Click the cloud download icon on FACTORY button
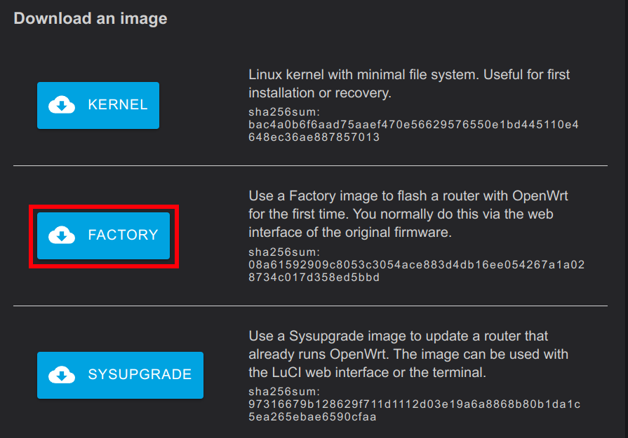This screenshot has width=628, height=438. point(62,235)
